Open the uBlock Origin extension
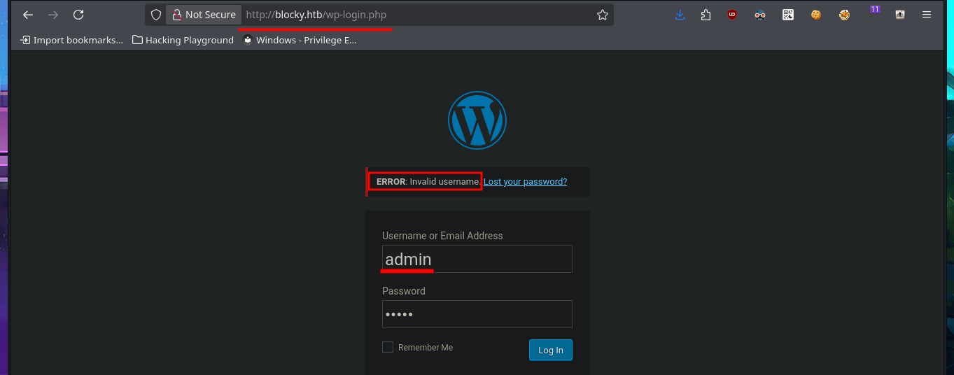 click(x=732, y=15)
